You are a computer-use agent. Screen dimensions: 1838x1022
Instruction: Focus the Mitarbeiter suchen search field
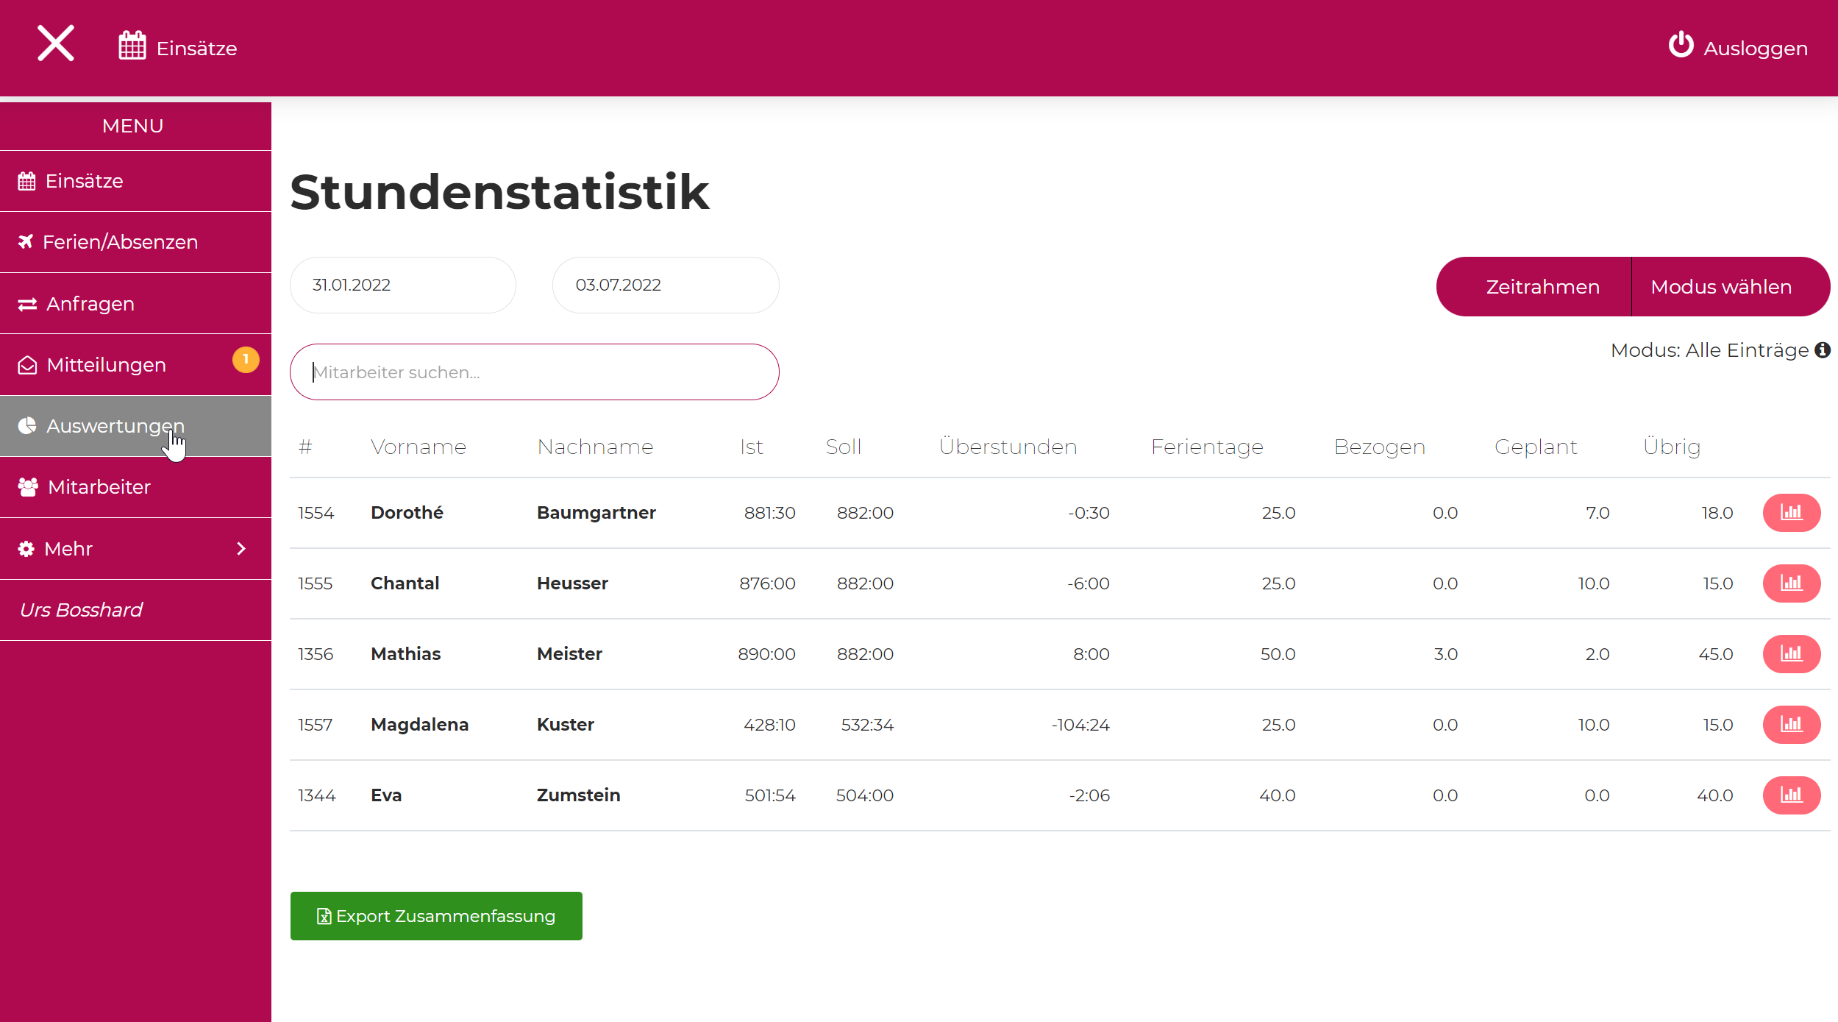(534, 372)
